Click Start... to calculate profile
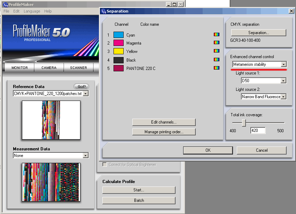The image size is (296, 214). [x=139, y=190]
